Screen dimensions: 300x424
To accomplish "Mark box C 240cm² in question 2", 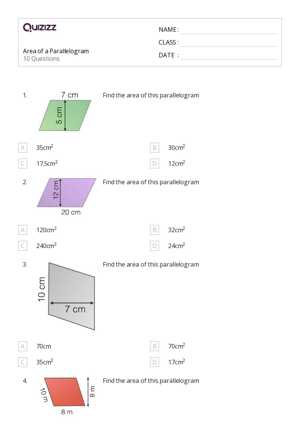I will [x=23, y=246].
